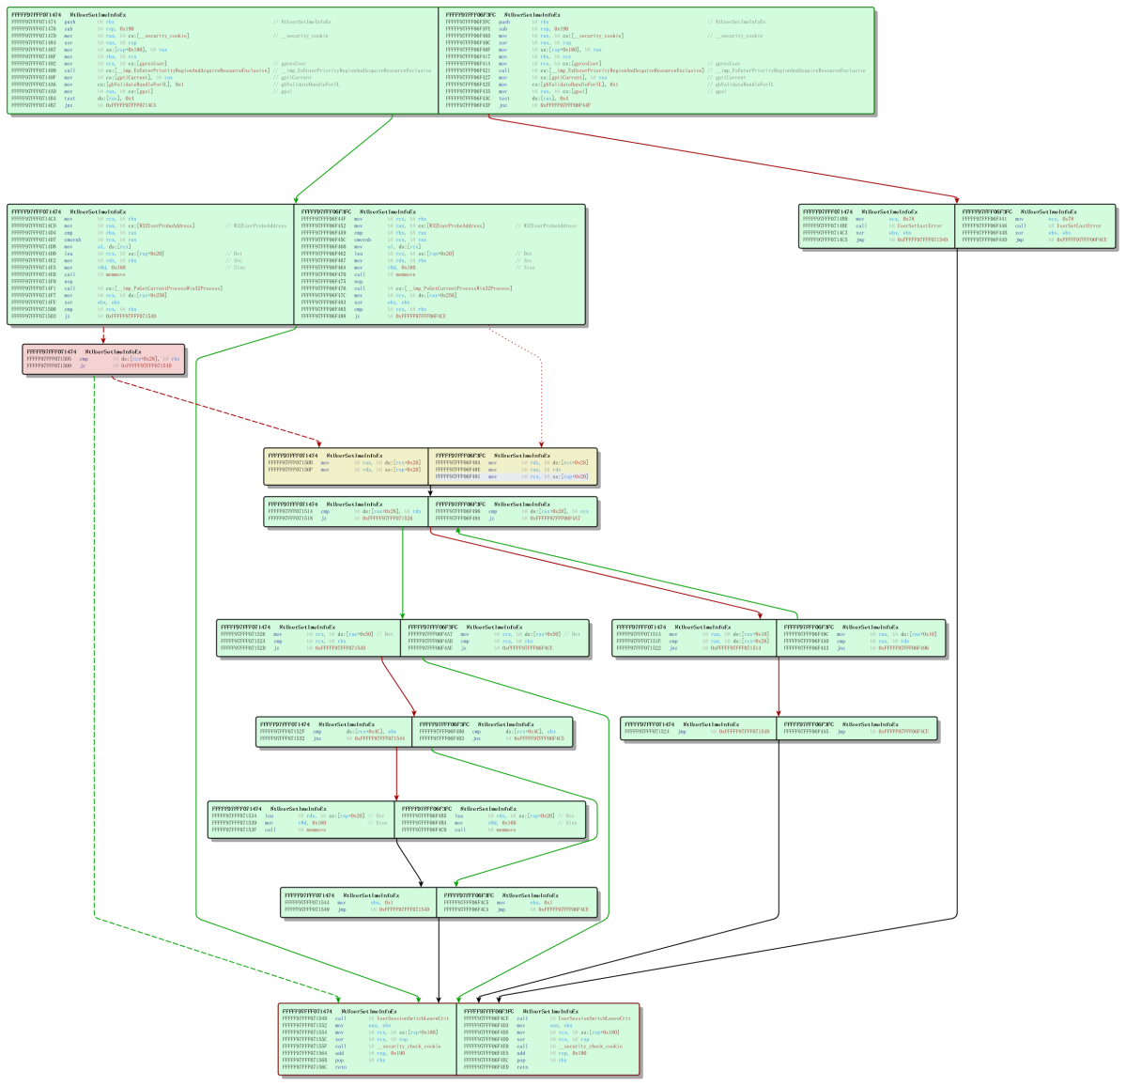The height and width of the screenshot is (1086, 1126).
Task: Click 'jnz 0xFFFFF97FFF06F496' loop-back jump
Action: point(856,648)
